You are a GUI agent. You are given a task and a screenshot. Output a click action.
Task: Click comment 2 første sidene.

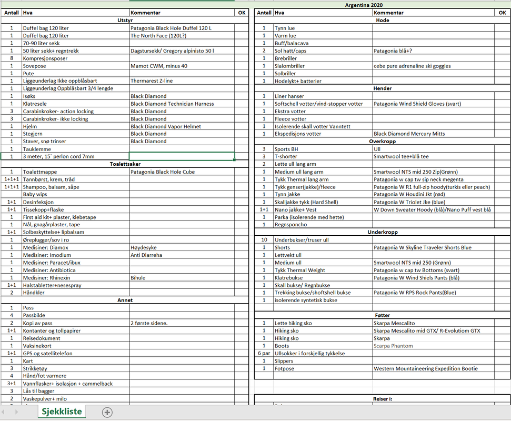(x=182, y=323)
